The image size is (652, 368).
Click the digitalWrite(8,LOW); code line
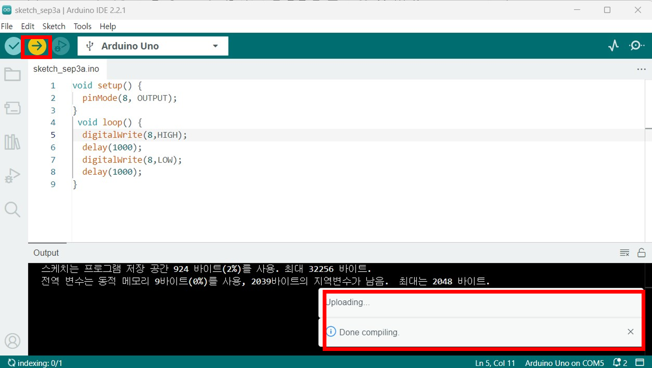[132, 160]
